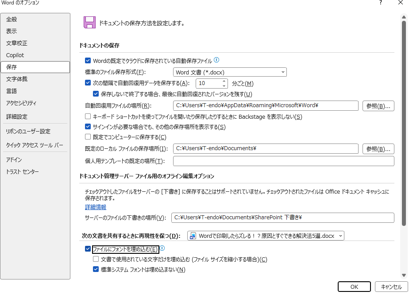The height and width of the screenshot is (295, 409).
Task: Click the personal templates default location field
Action: 283,161
